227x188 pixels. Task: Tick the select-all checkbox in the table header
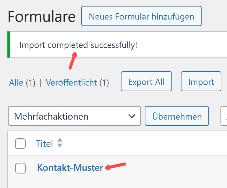click(20, 144)
